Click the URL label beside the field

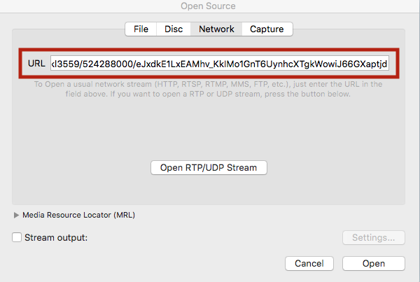pyautogui.click(x=36, y=64)
